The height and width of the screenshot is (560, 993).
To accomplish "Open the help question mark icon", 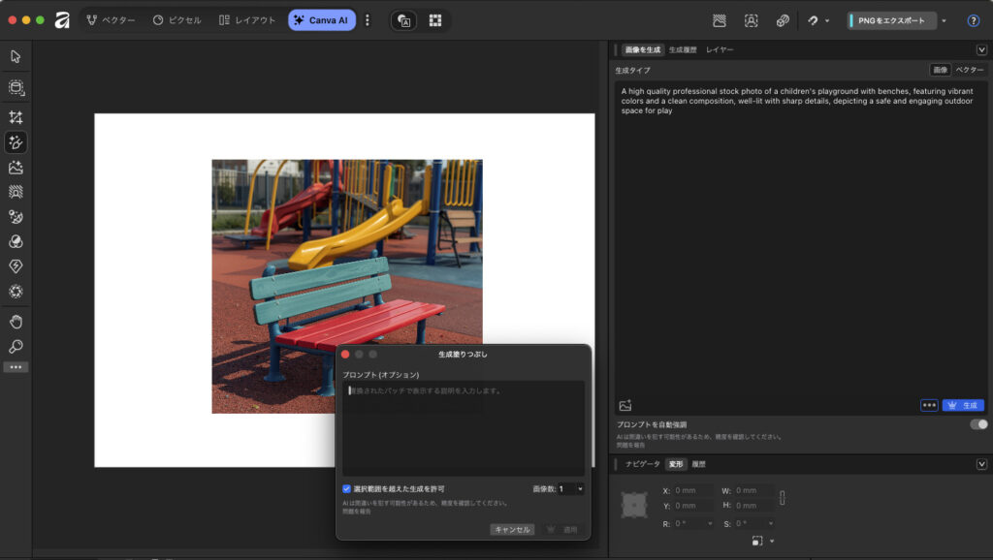I will coord(973,20).
